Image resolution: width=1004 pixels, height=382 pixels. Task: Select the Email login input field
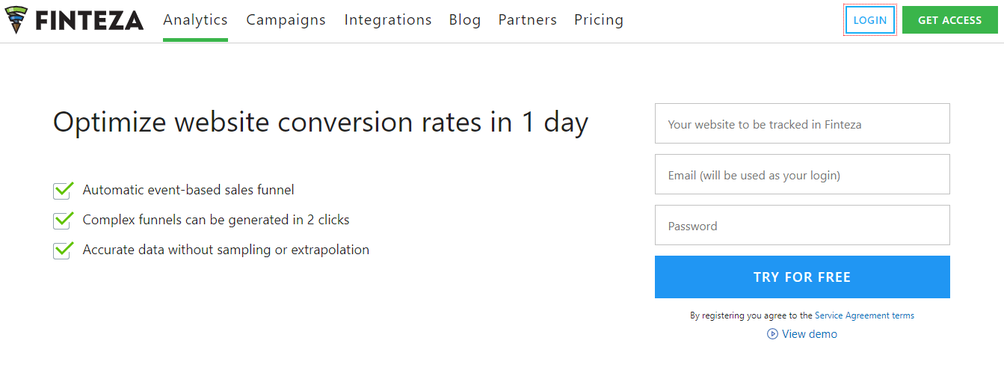tap(802, 174)
